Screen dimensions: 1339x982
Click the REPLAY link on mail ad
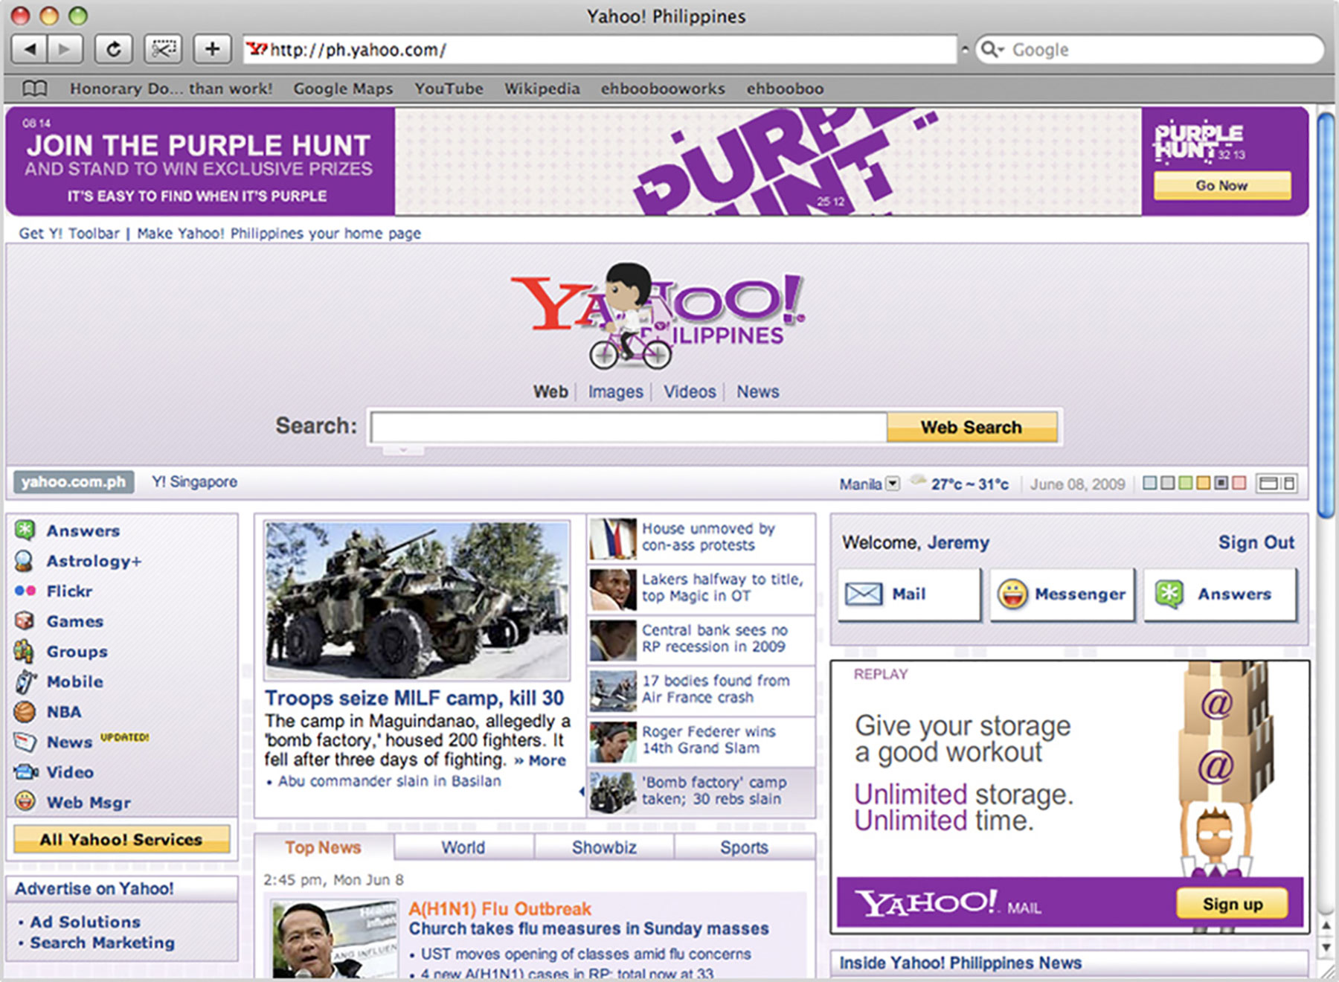click(881, 674)
